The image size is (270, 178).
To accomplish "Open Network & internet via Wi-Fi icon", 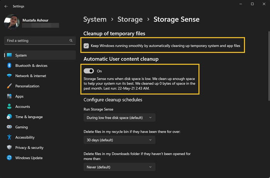I will pyautogui.click(x=9, y=76).
